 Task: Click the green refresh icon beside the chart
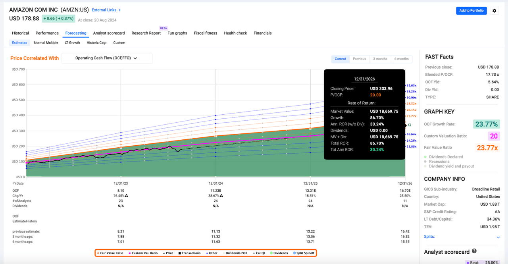pyautogui.click(x=409, y=125)
